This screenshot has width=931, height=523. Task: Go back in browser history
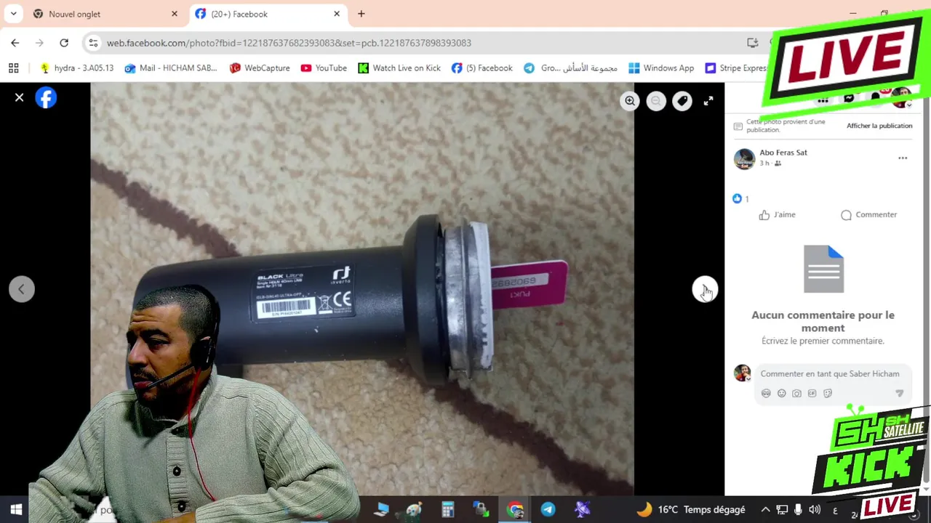point(15,43)
